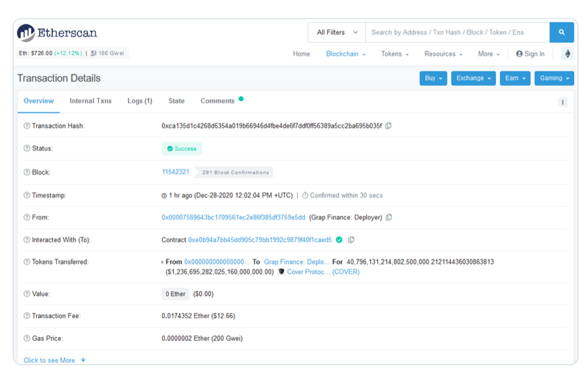Click the blue search magnifier button
586x378 pixels.
point(561,32)
